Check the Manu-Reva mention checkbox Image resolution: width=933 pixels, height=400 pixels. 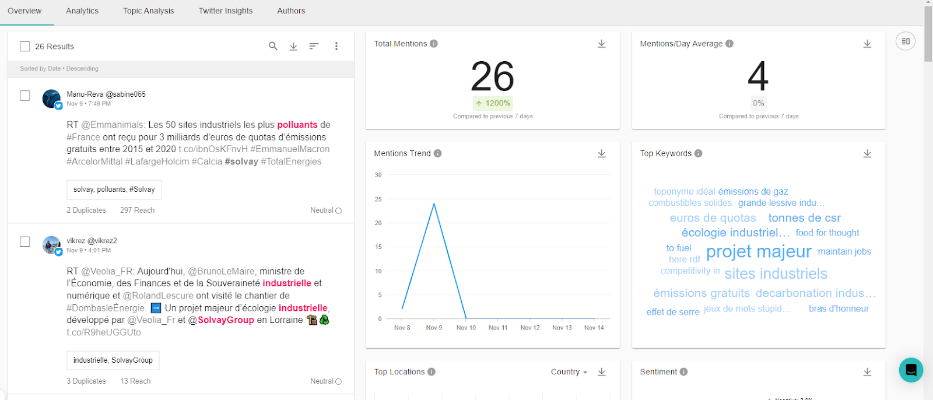[x=24, y=95]
